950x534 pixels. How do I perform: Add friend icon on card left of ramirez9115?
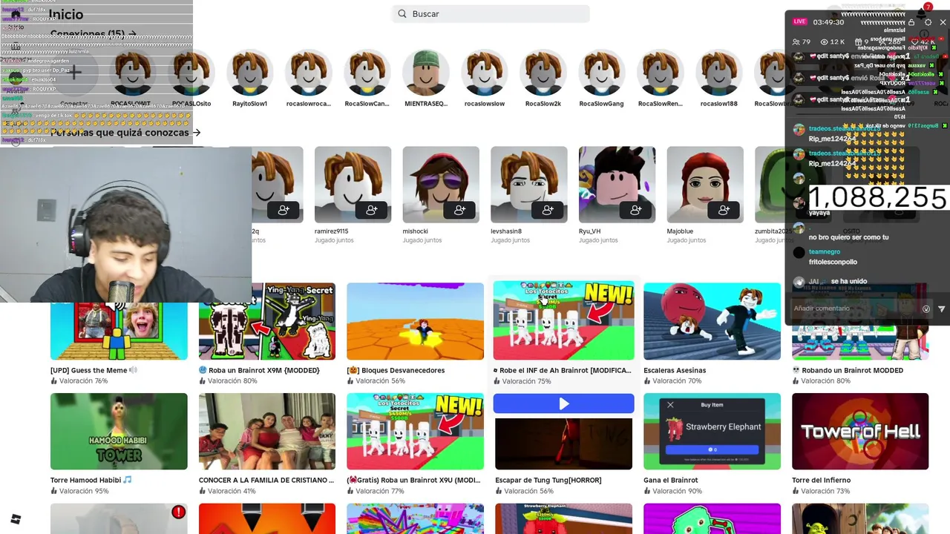click(284, 211)
